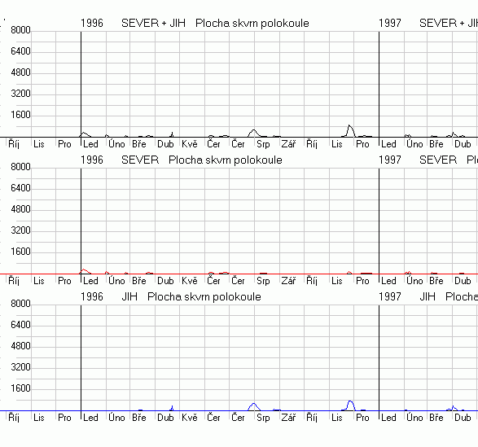
Task: Click the '1996 SEVER + JIH Plocha skvrn polokoule' title
Action: pos(195,23)
